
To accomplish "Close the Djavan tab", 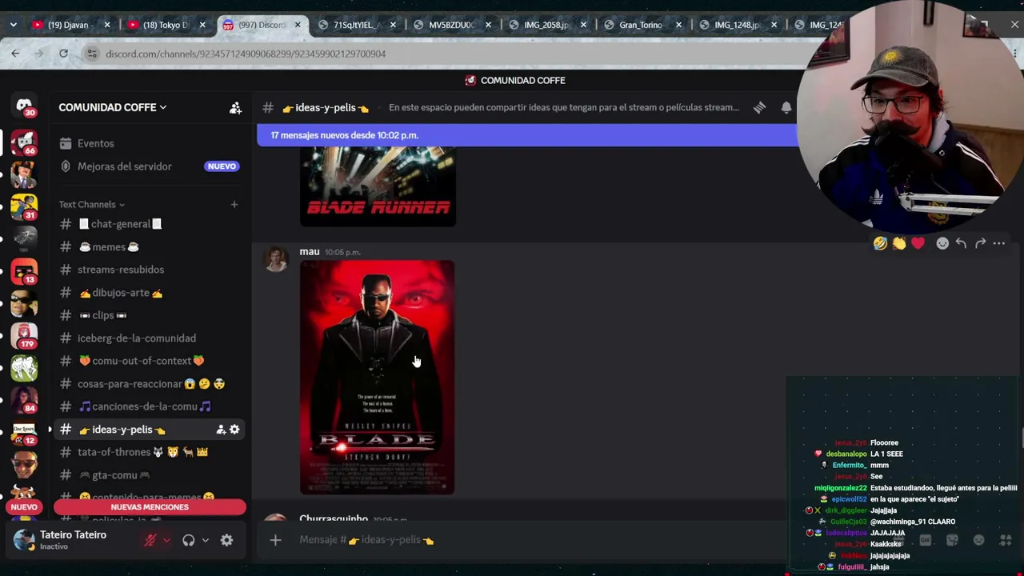I will (107, 25).
